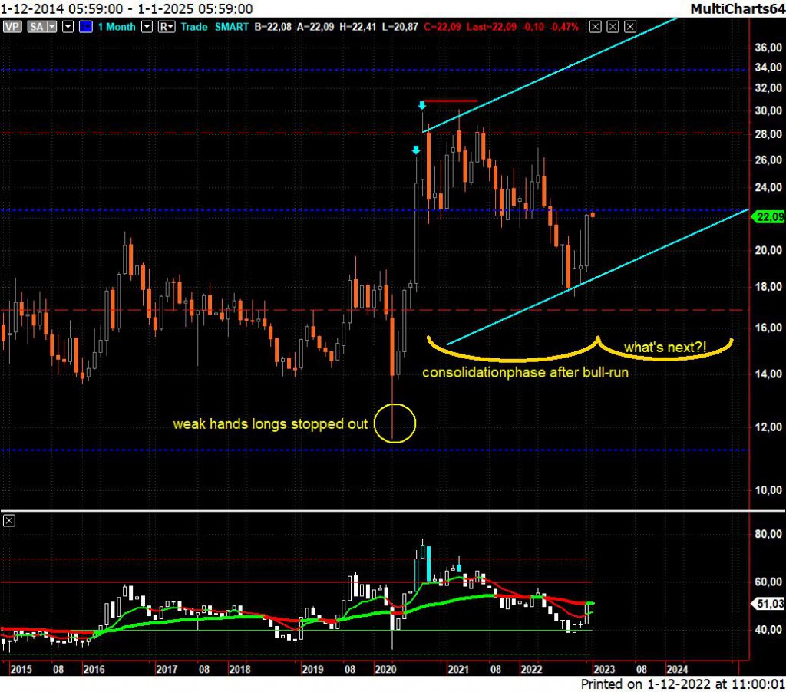The height and width of the screenshot is (692, 786).
Task: Close the indicator subchart with its X icon
Action: (x=9, y=521)
